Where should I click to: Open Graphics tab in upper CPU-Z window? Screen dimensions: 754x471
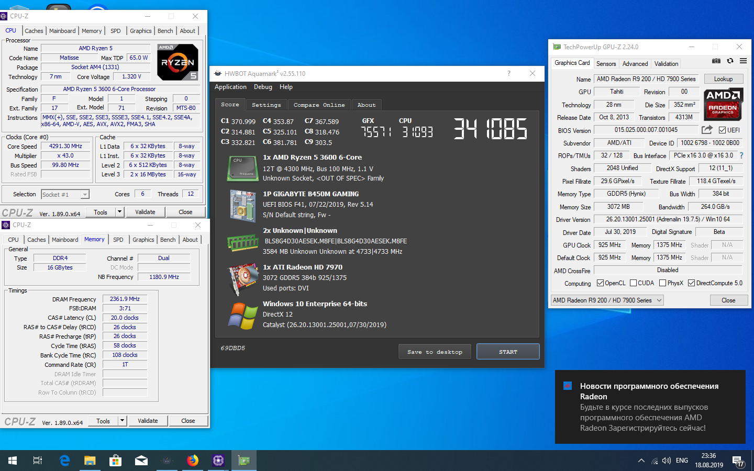(141, 31)
